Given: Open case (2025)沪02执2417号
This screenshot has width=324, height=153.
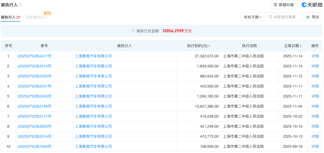Looking at the screenshot, I should [34, 56].
